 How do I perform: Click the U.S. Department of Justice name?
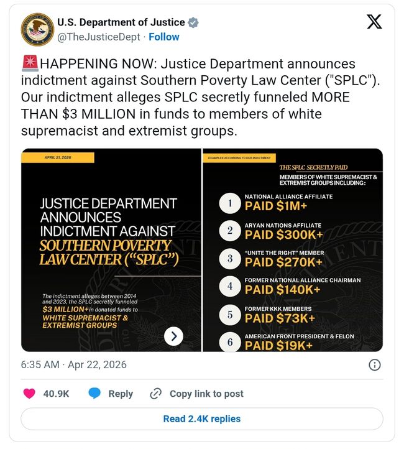[x=121, y=22]
